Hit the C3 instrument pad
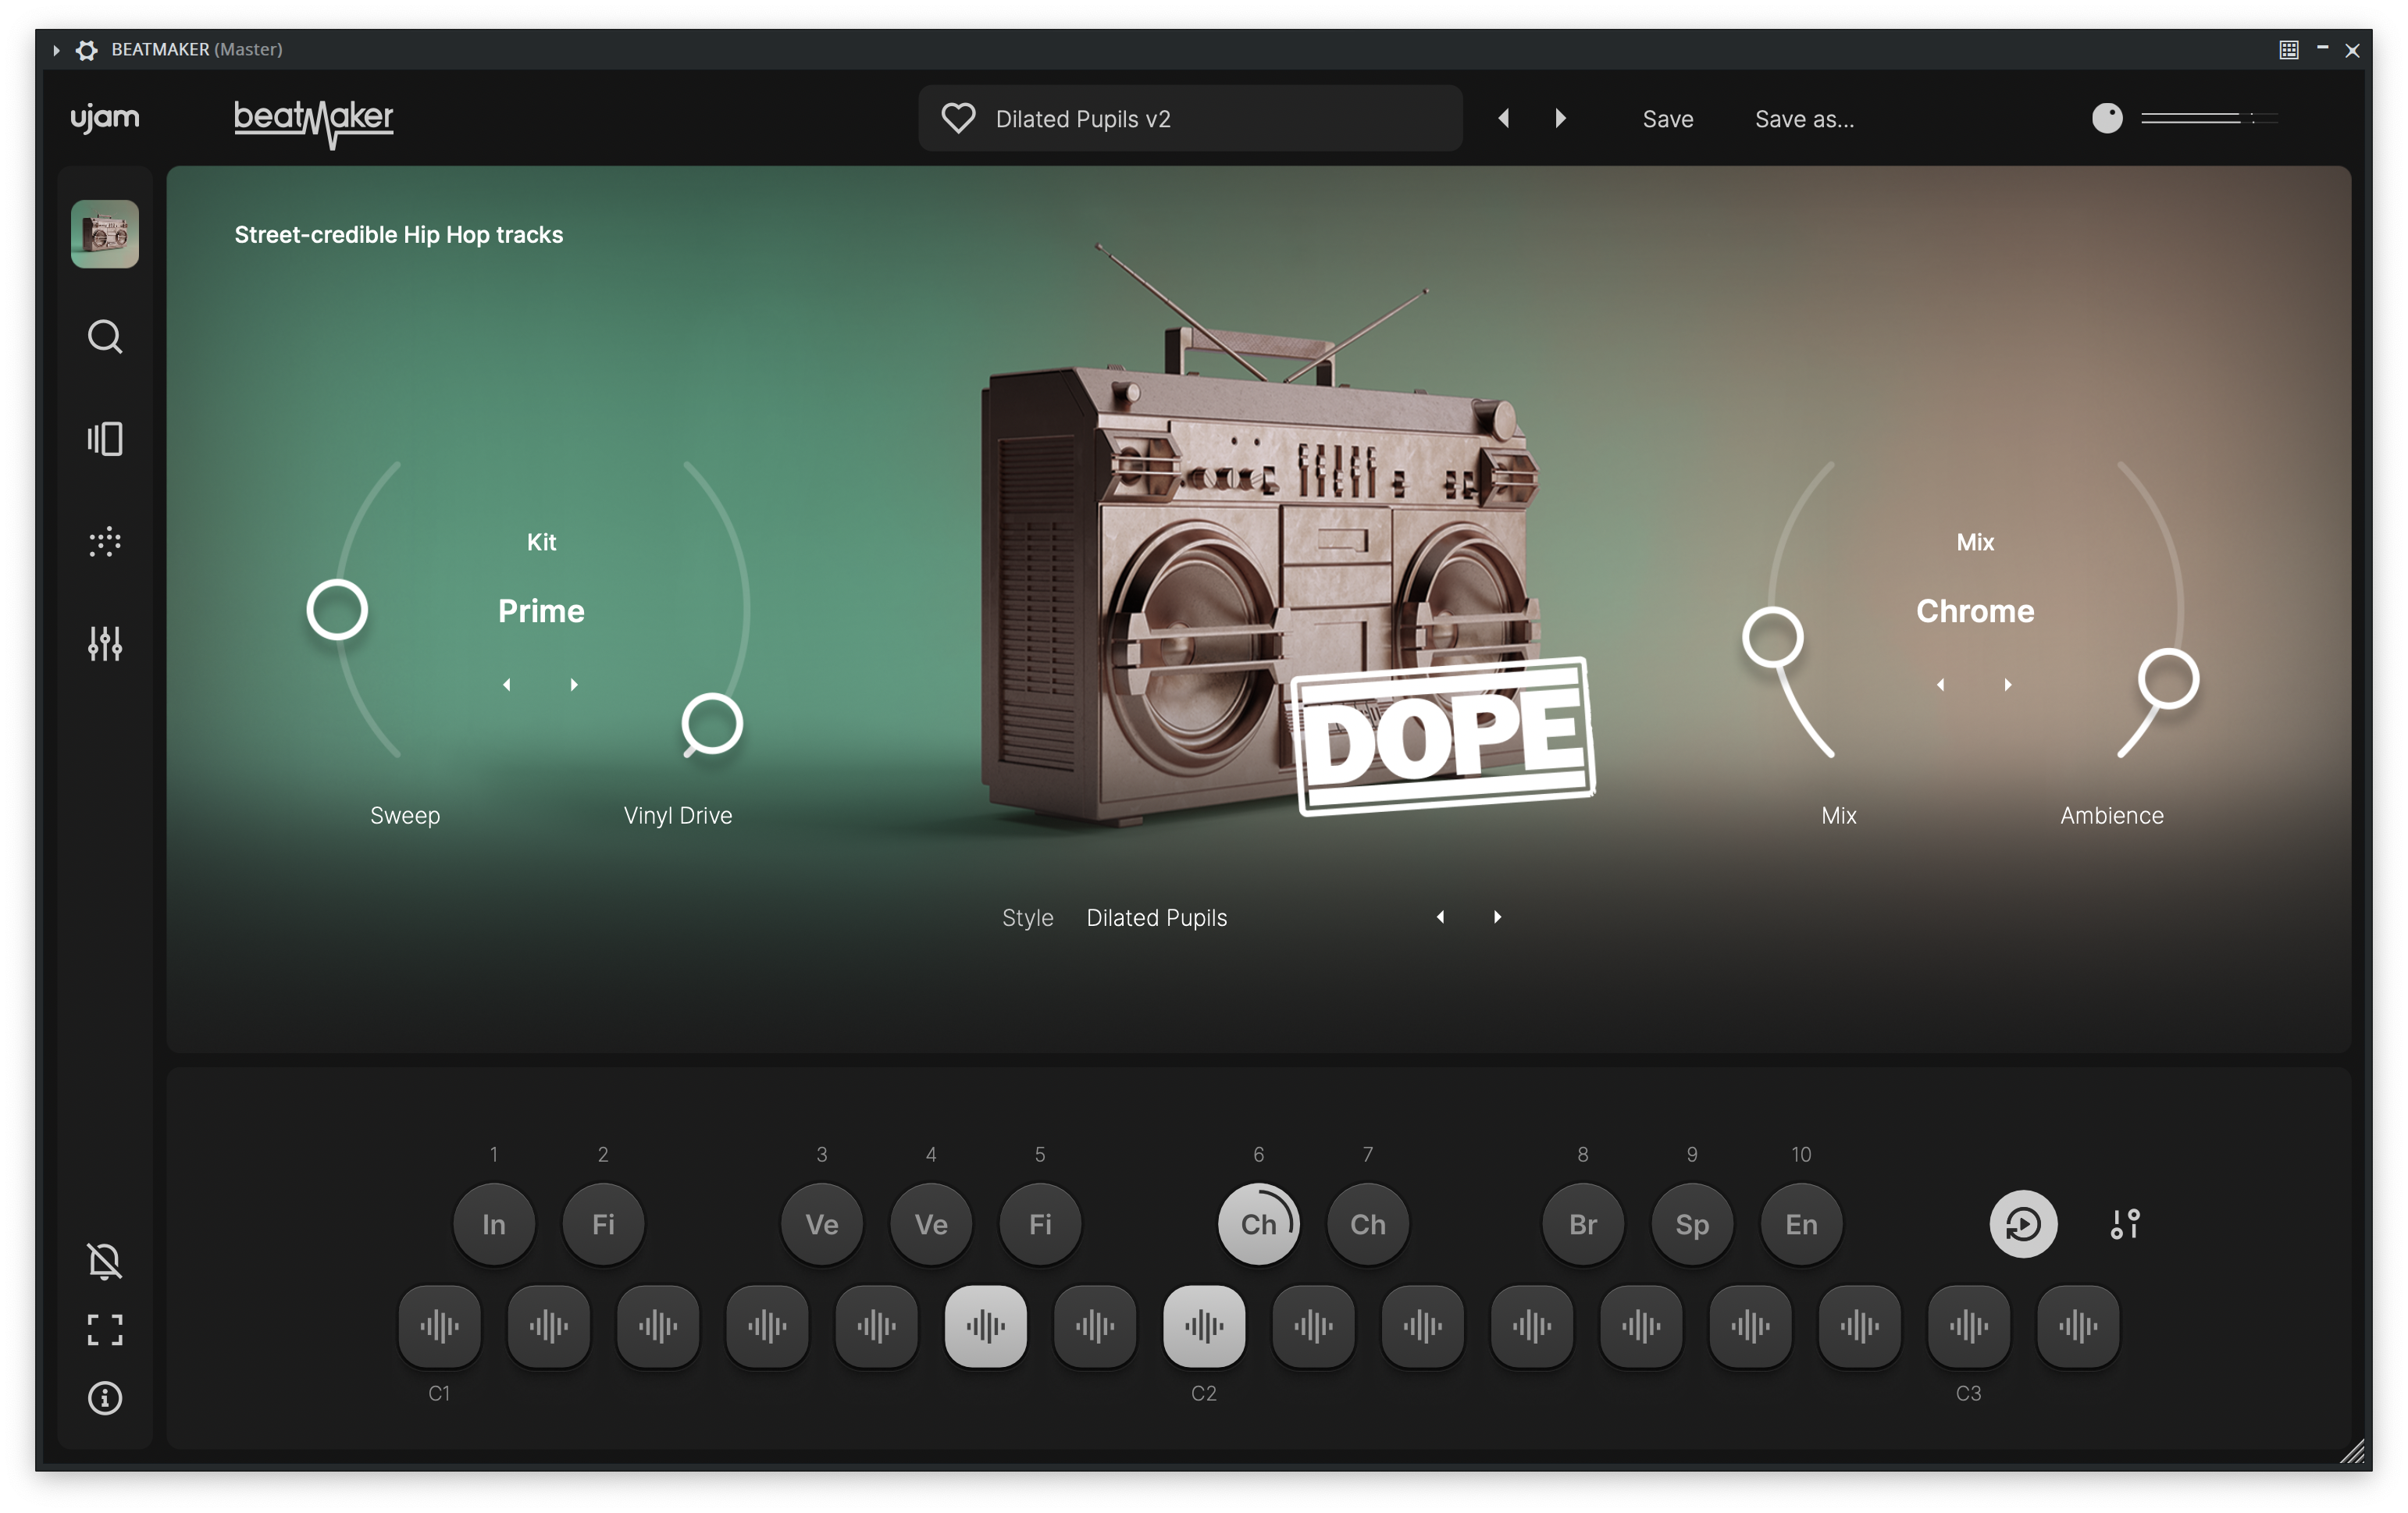 pos(1968,1327)
